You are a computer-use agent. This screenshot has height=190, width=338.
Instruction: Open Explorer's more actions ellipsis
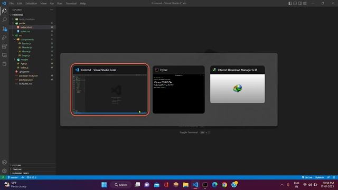pos(51,9)
